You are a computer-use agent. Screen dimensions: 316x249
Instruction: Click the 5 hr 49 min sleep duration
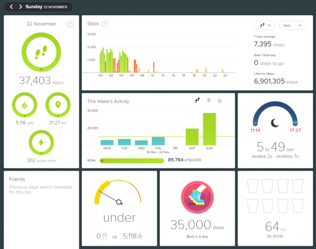275,147
